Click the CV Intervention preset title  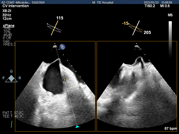click(x=15, y=6)
